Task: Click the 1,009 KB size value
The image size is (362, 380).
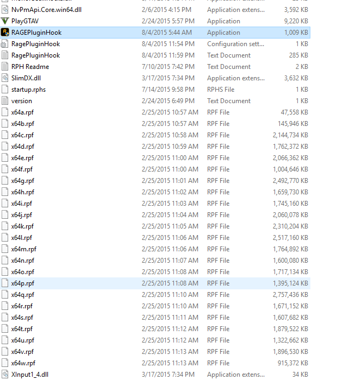Action: [x=296, y=33]
